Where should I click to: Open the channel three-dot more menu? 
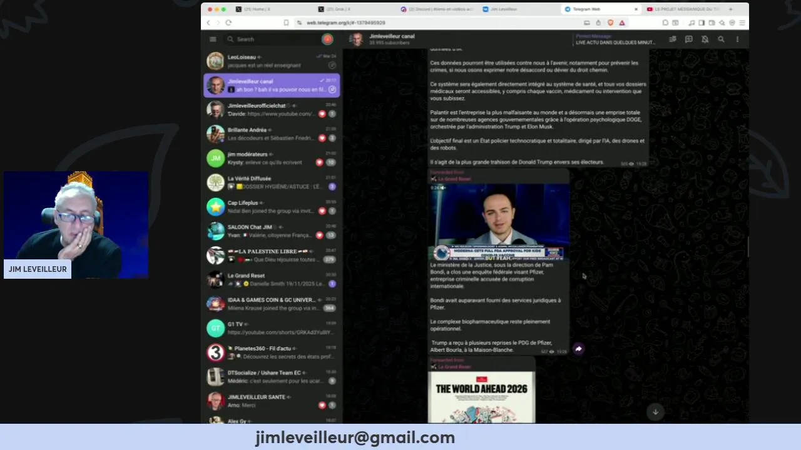point(737,39)
